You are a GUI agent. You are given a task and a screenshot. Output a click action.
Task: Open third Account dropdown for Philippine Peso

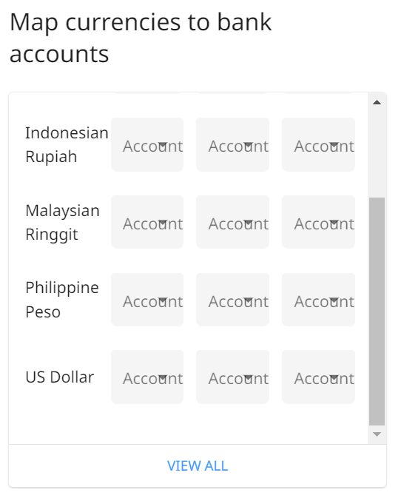(318, 300)
